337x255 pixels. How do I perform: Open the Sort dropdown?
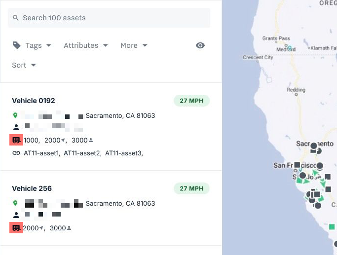(x=24, y=65)
